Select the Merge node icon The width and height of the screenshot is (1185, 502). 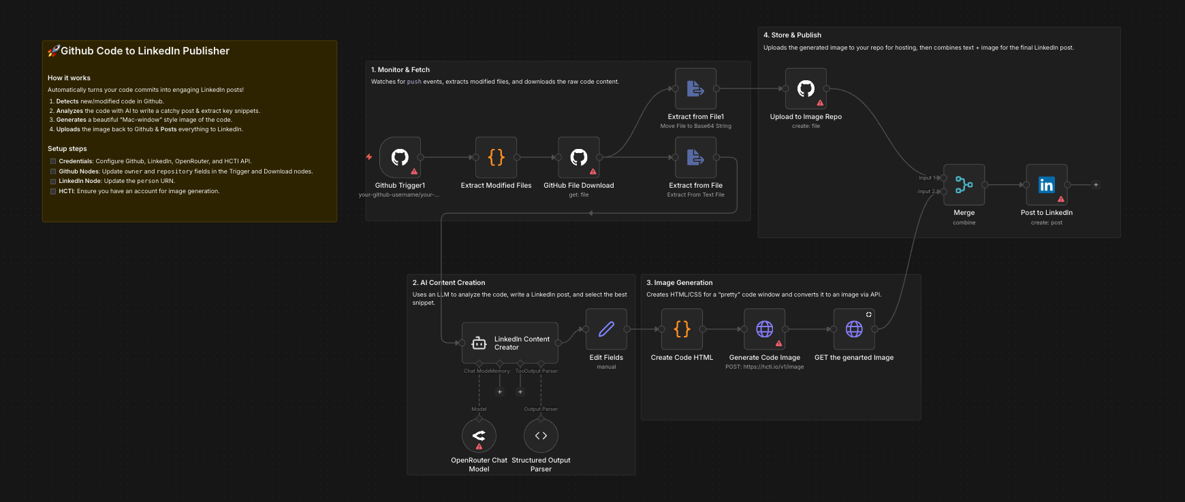click(964, 184)
